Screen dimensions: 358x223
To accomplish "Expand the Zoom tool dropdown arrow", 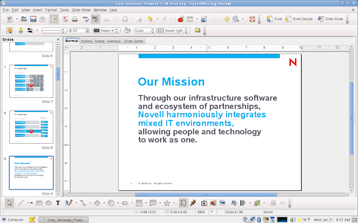I will pos(243,19).
